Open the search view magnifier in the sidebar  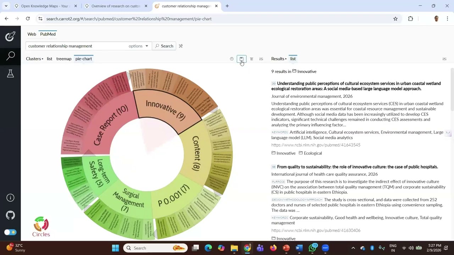click(x=10, y=56)
